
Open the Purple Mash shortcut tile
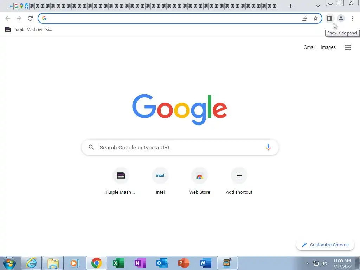(121, 181)
